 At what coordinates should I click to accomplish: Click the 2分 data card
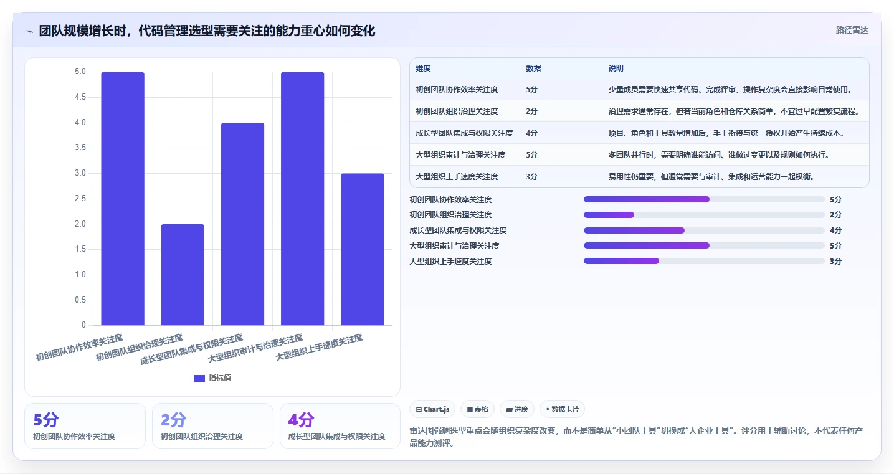[x=212, y=426]
